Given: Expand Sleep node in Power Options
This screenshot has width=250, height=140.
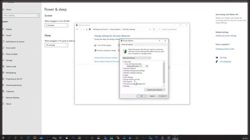Looking at the screenshot, I should (123, 75).
